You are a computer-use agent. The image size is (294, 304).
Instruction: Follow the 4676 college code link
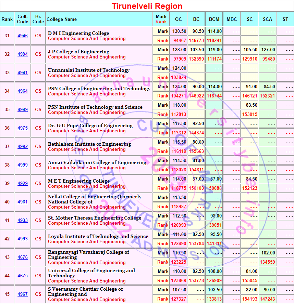point(23,257)
